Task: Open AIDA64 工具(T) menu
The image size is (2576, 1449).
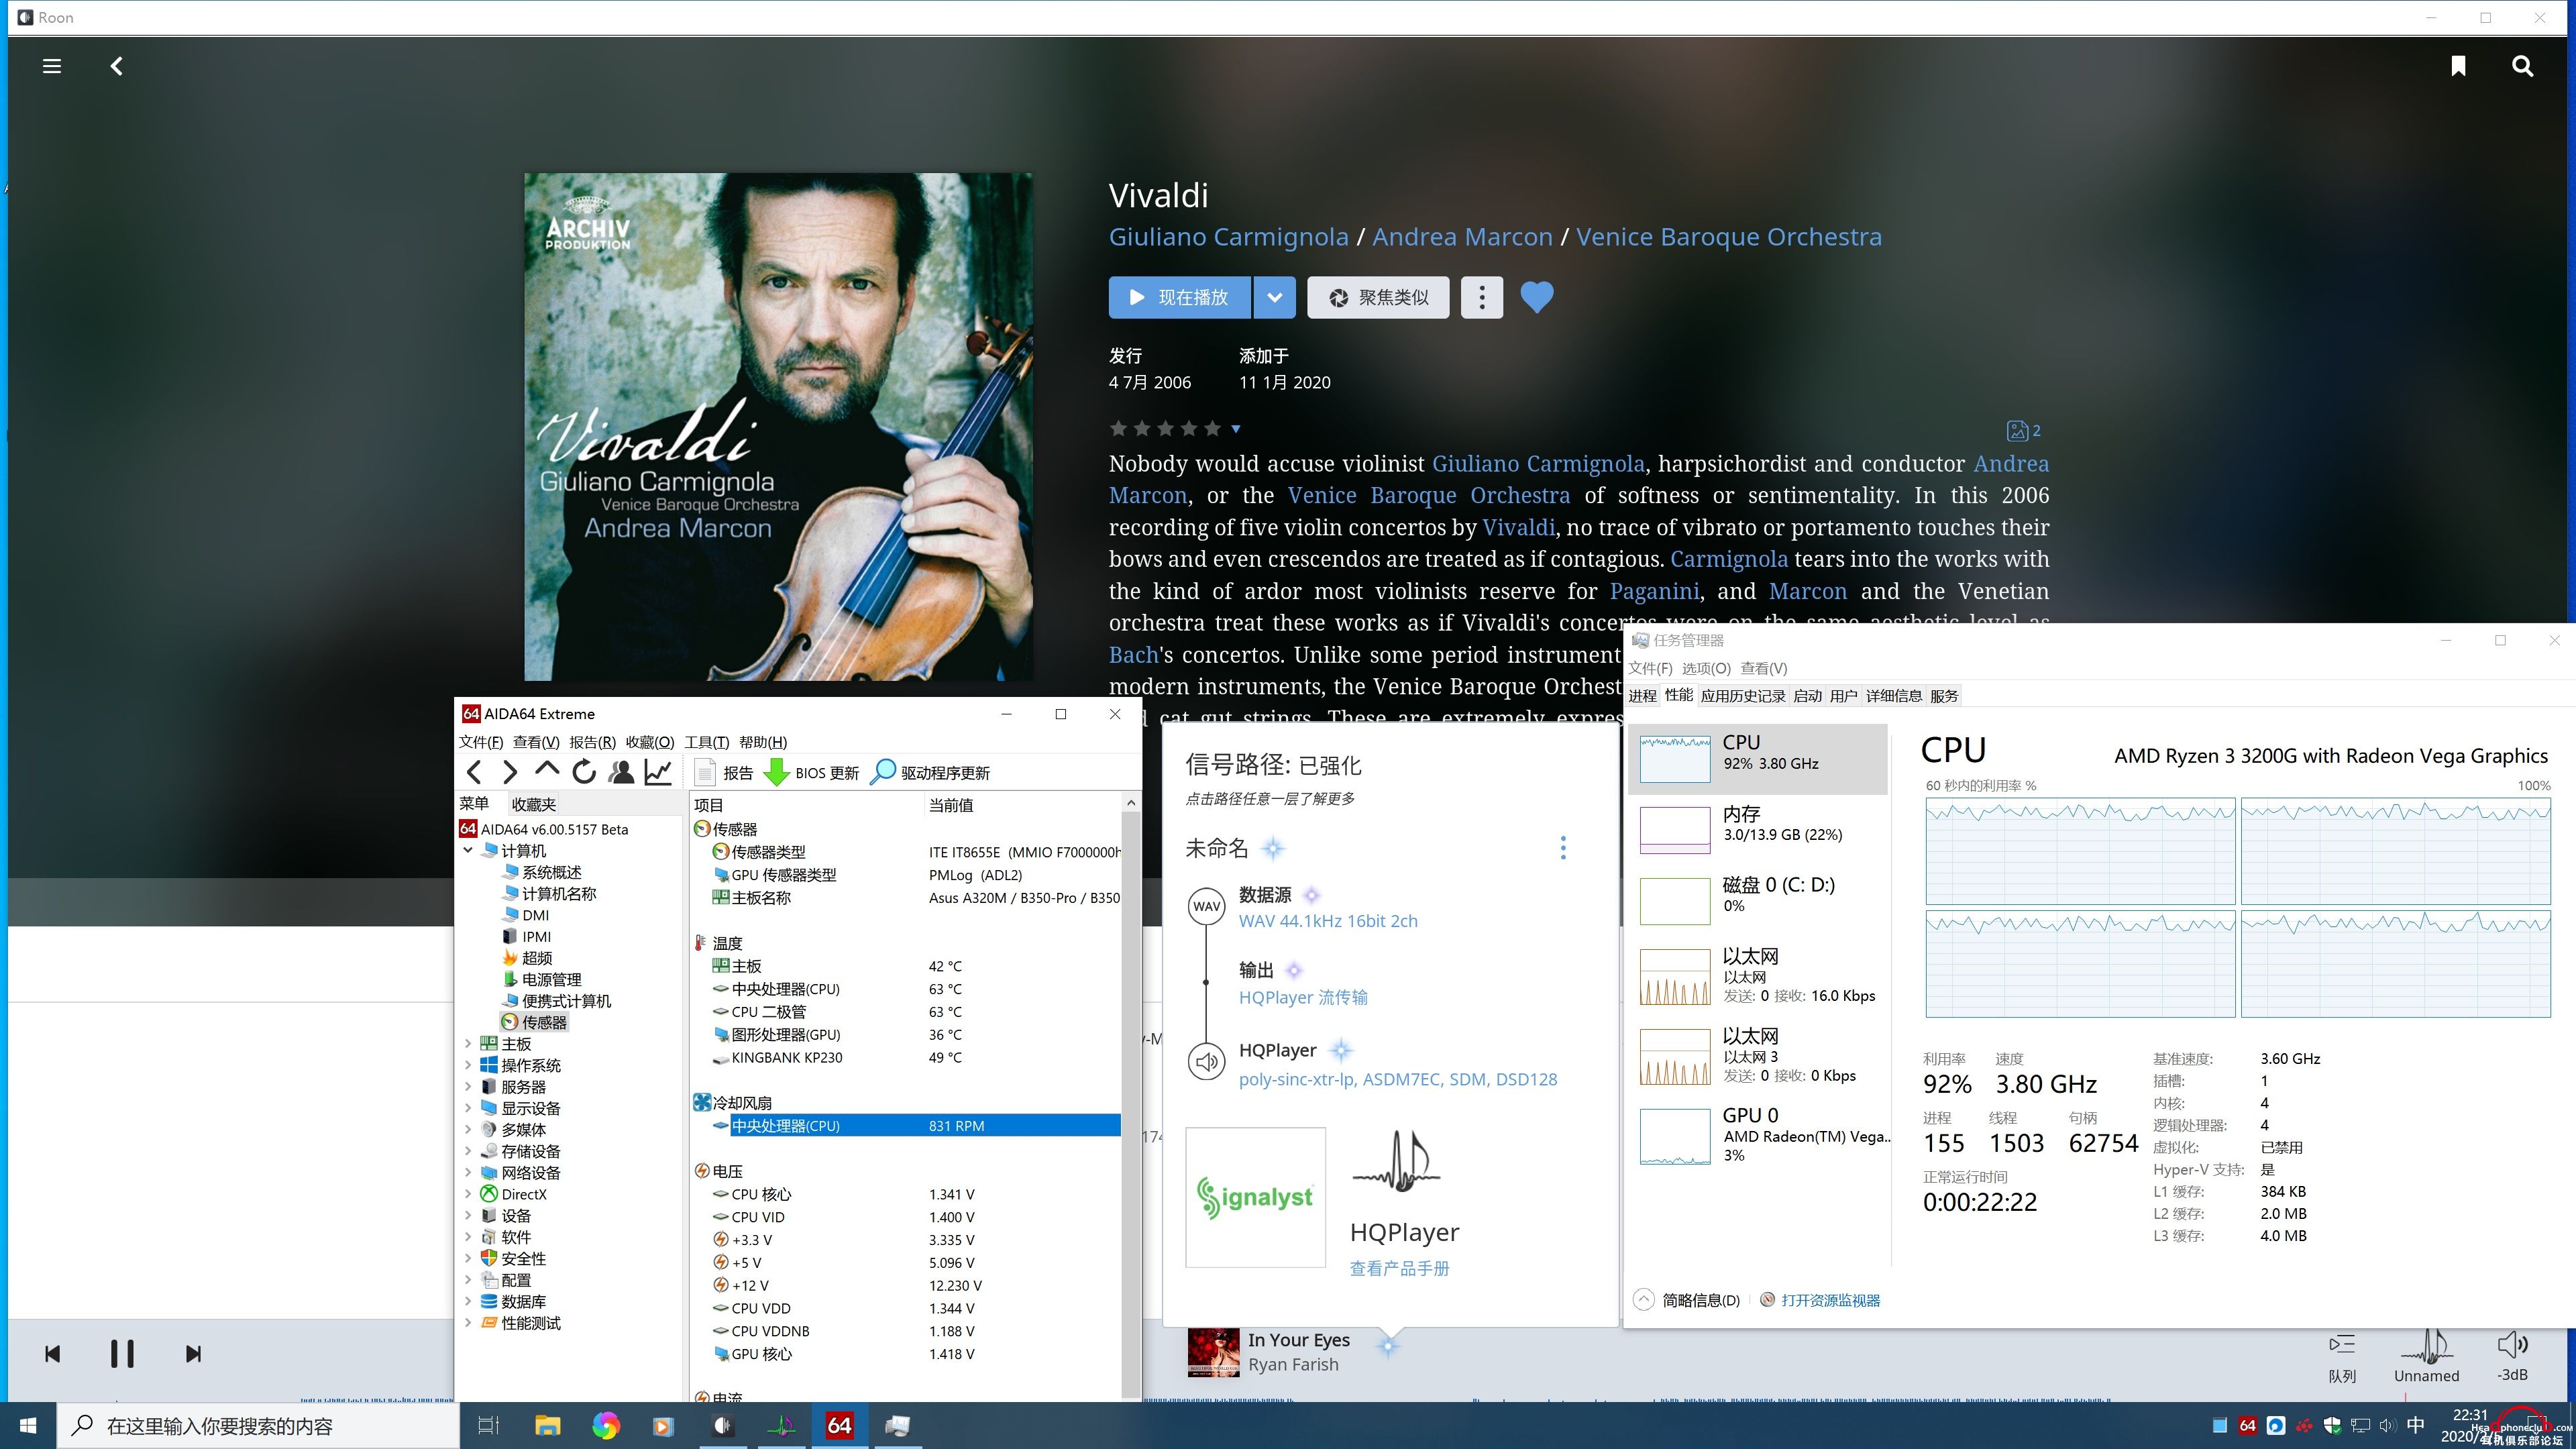Action: [x=707, y=742]
